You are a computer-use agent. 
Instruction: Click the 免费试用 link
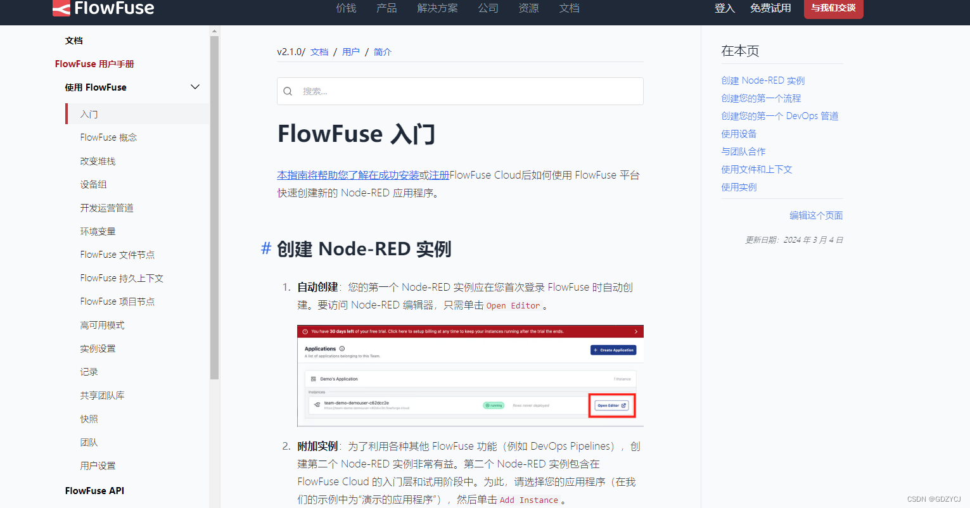770,9
